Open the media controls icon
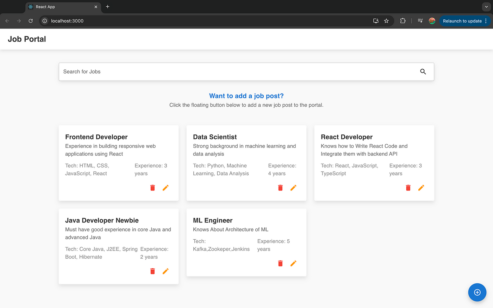 click(420, 21)
